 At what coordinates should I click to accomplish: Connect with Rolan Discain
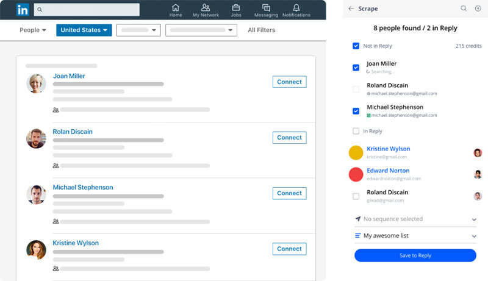click(289, 137)
